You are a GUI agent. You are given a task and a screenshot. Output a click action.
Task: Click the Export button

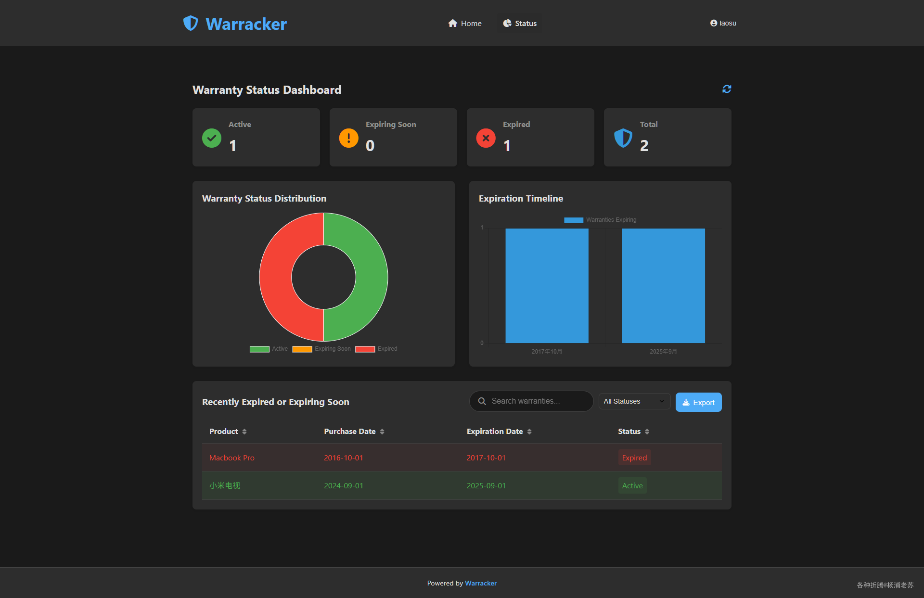tap(698, 402)
